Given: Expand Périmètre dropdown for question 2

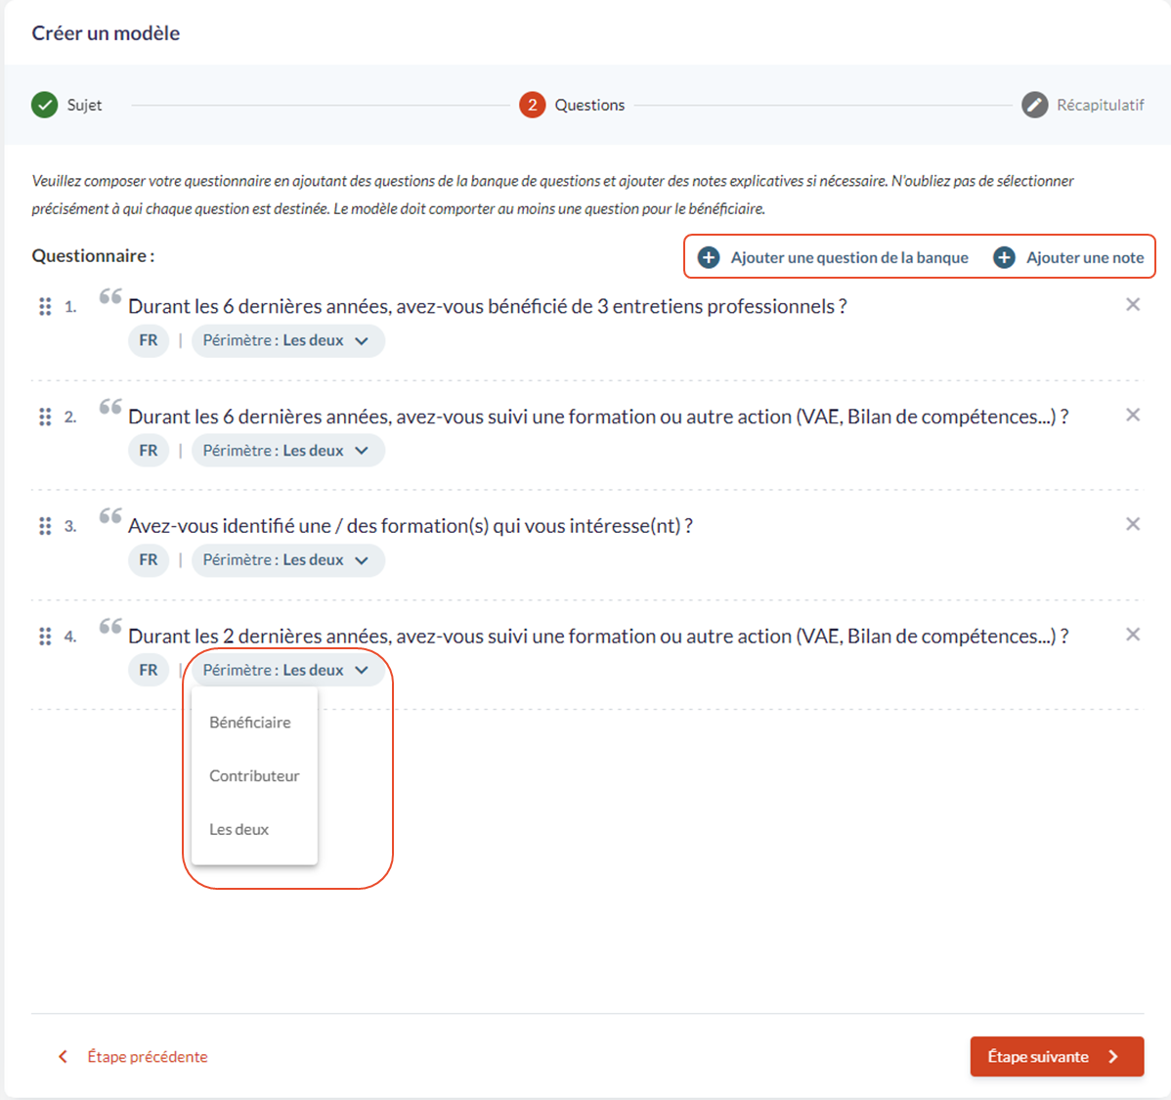Looking at the screenshot, I should point(286,451).
